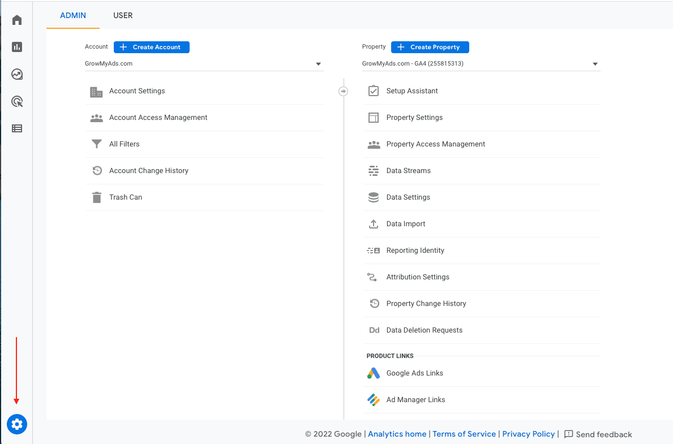673x444 pixels.
Task: Open Trash Can label
Action: [125, 197]
